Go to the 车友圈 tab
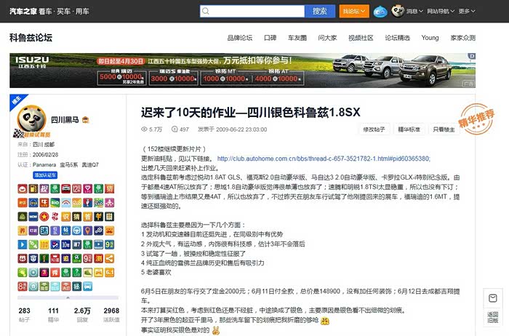The image size is (509, 336). tap(297, 38)
